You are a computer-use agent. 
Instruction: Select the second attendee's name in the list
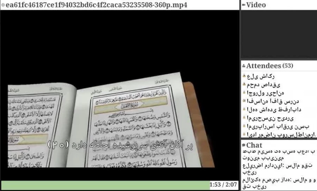point(263,85)
